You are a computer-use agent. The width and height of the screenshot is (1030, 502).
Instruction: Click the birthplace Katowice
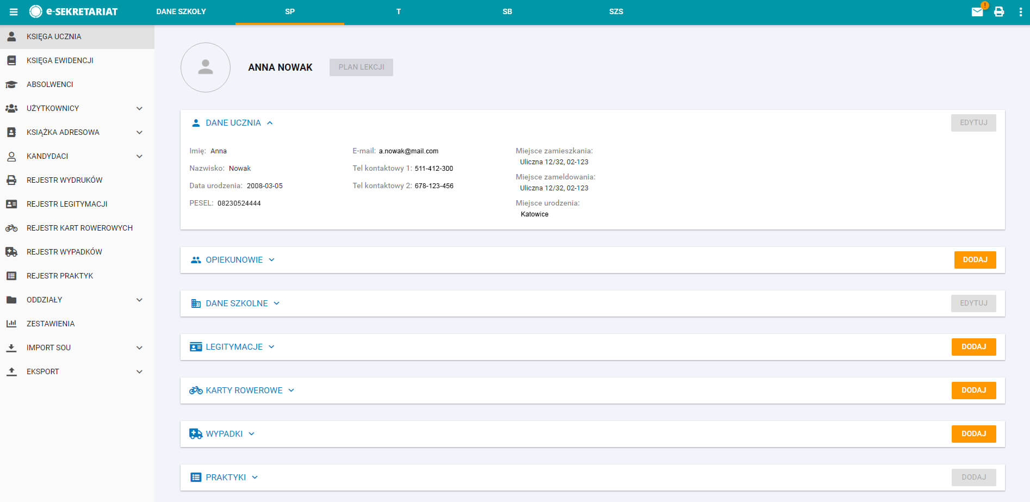[x=535, y=214]
